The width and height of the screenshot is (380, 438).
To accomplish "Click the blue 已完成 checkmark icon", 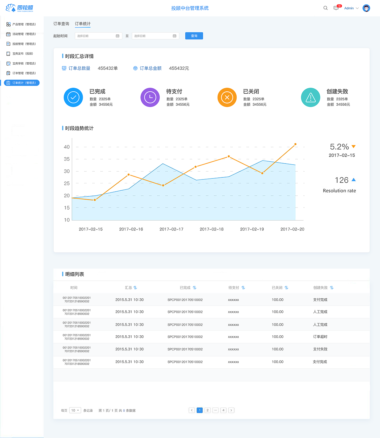I will [73, 97].
